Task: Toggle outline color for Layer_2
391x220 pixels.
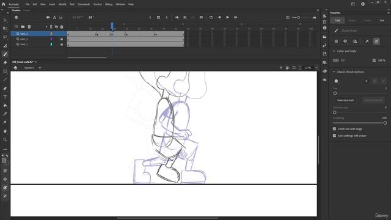Action: tap(51, 39)
